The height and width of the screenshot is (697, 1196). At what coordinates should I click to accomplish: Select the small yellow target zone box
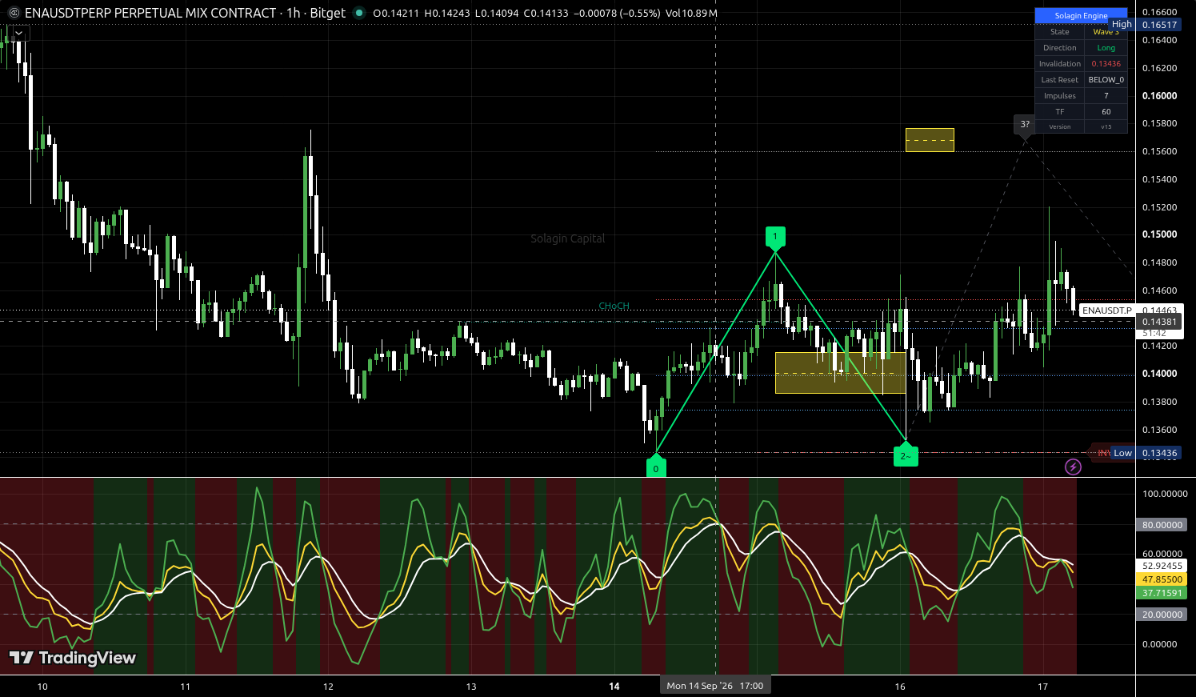coord(930,140)
